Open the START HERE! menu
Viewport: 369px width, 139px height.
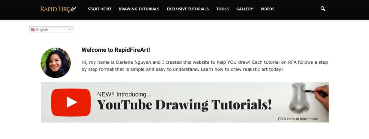click(99, 9)
